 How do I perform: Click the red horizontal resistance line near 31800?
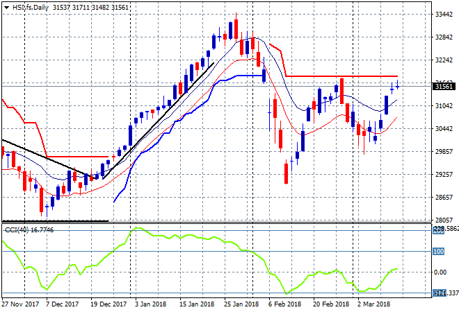click(341, 76)
